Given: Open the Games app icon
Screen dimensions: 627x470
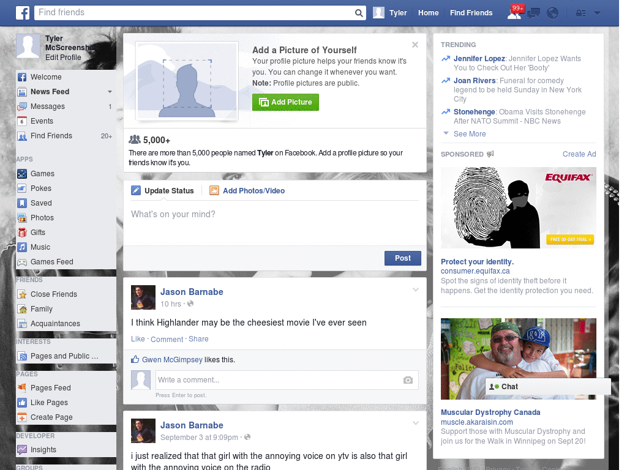Looking at the screenshot, I should [22, 174].
